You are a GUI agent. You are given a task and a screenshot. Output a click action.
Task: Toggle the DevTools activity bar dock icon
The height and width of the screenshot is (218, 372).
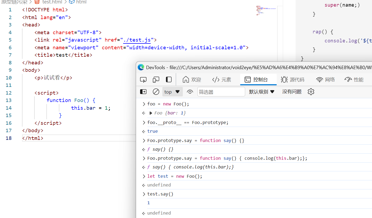click(168, 80)
